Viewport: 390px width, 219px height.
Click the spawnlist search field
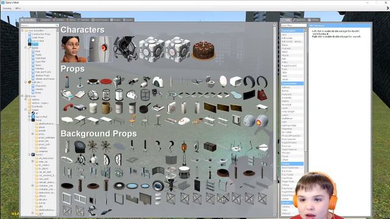click(x=39, y=26)
